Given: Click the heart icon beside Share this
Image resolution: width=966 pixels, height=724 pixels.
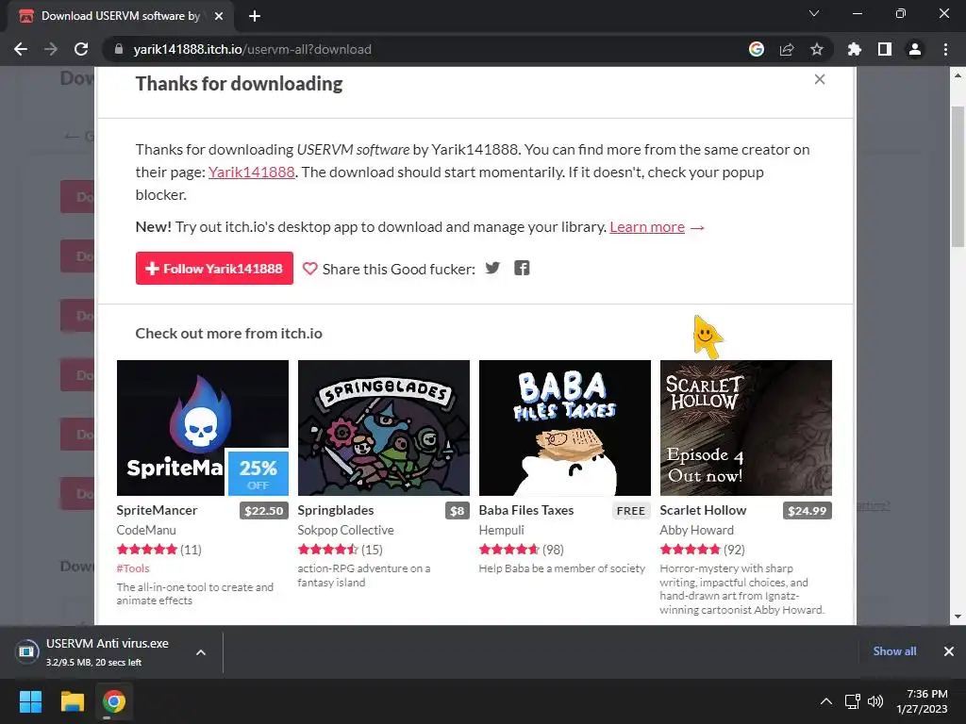Looking at the screenshot, I should (x=309, y=269).
